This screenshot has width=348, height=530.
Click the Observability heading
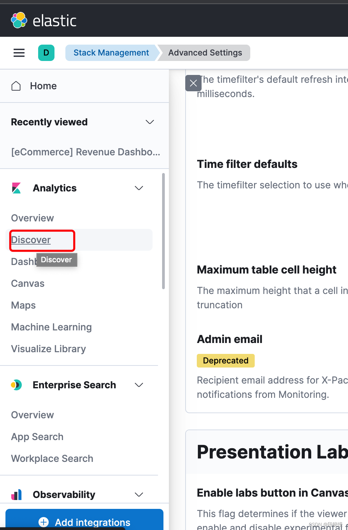tap(64, 495)
